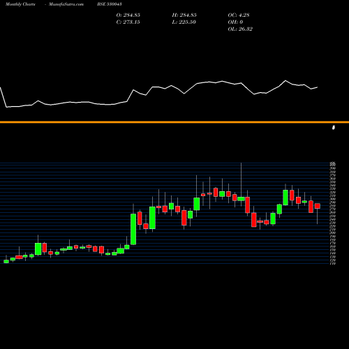The width and height of the screenshot is (349, 349).
Task: Click the small white marker below the orange line
Action: pyautogui.click(x=334, y=127)
